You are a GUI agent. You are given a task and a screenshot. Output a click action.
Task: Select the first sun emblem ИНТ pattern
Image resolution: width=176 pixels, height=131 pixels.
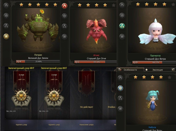[x=21, y=98]
